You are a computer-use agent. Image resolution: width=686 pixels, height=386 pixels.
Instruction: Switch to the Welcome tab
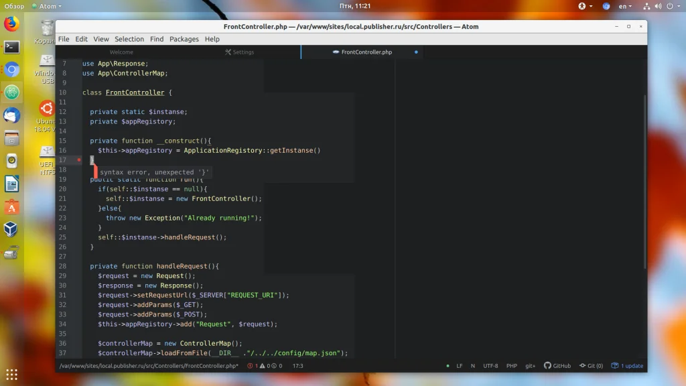(x=121, y=52)
